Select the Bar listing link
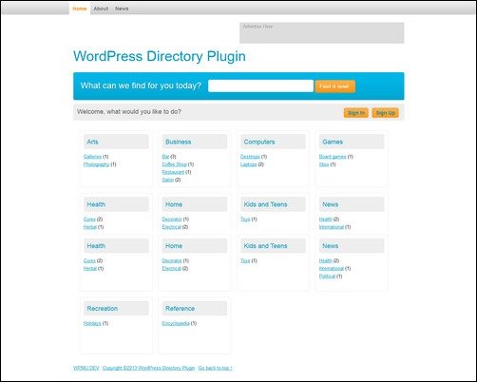Image resolution: width=477 pixels, height=382 pixels. (x=165, y=157)
